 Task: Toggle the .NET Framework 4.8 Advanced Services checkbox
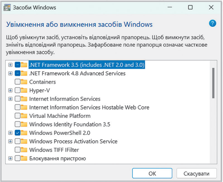click(17, 73)
